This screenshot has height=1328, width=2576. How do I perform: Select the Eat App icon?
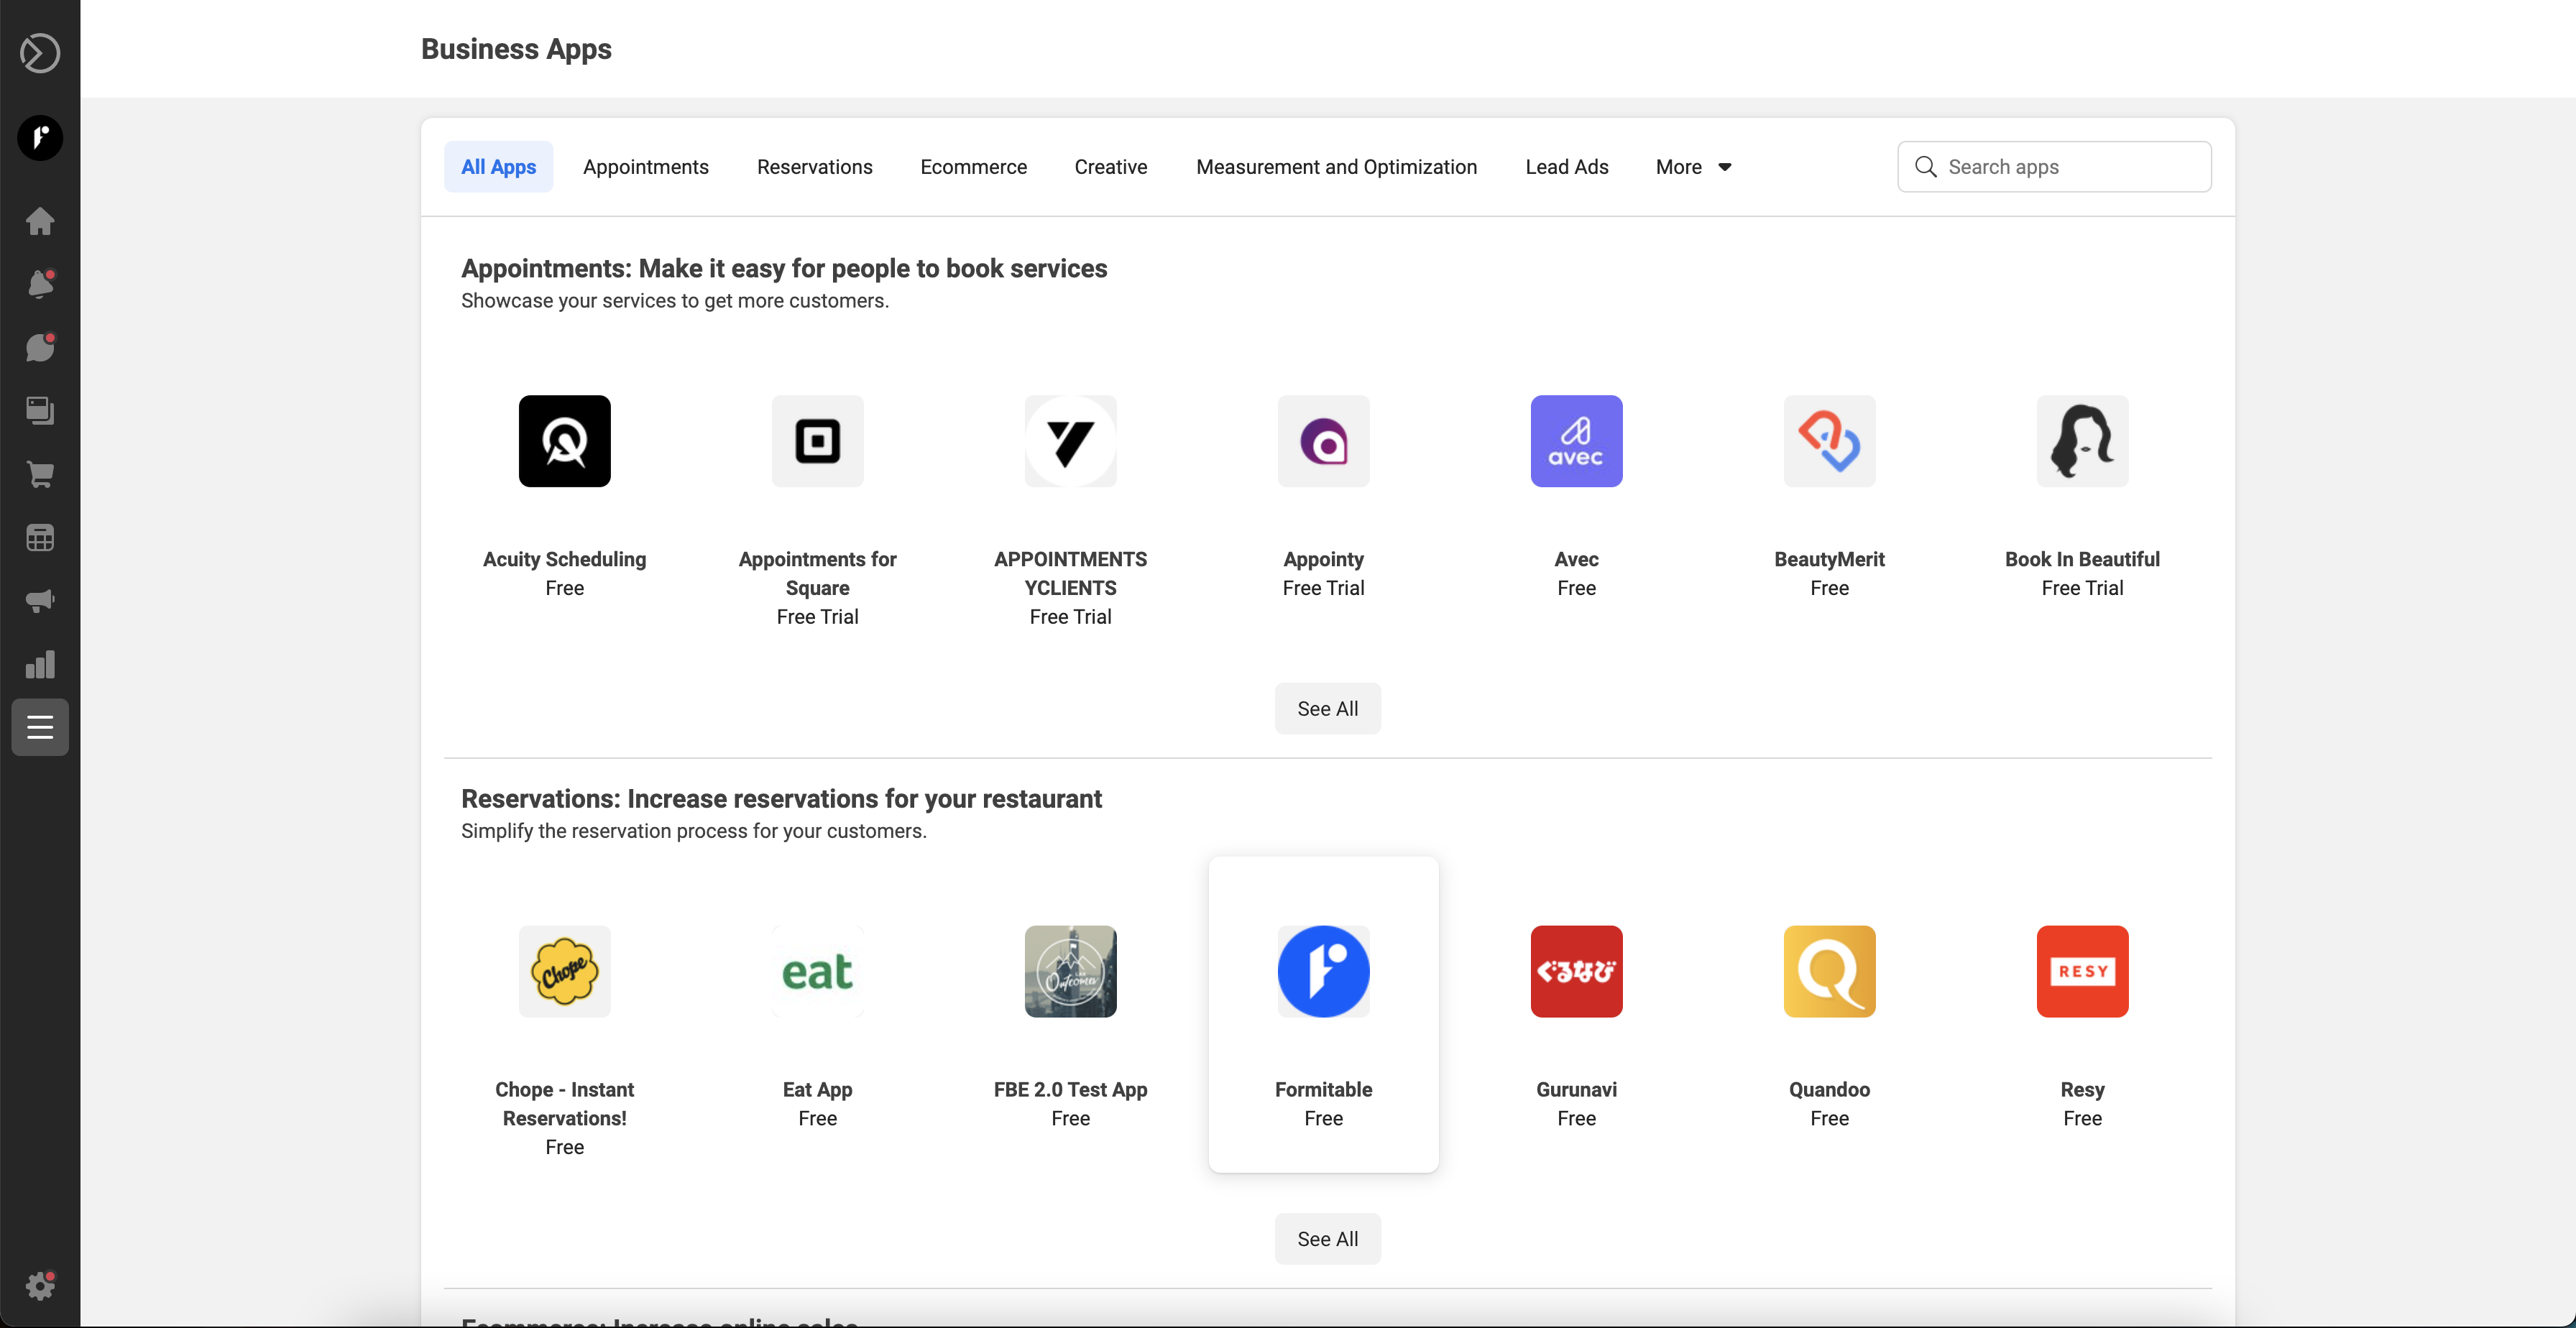tap(817, 971)
